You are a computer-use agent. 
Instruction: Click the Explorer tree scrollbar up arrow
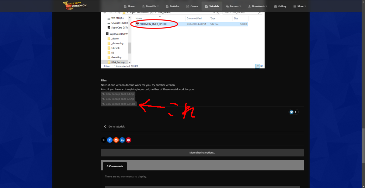pos(130,18)
